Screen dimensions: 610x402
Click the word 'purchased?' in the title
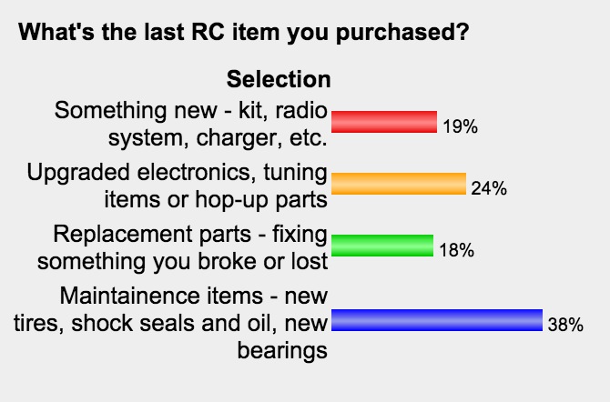pyautogui.click(x=402, y=33)
